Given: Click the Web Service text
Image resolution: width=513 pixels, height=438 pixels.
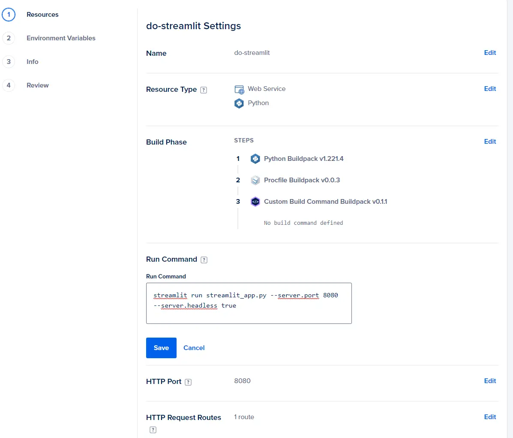Looking at the screenshot, I should click(267, 89).
